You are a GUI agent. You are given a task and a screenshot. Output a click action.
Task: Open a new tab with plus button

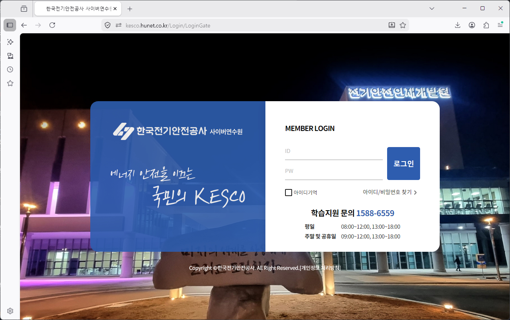point(130,9)
